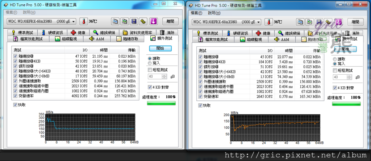Open 說明(H) menu in right window
Viewport: 371px width, 161px height.
214,13
